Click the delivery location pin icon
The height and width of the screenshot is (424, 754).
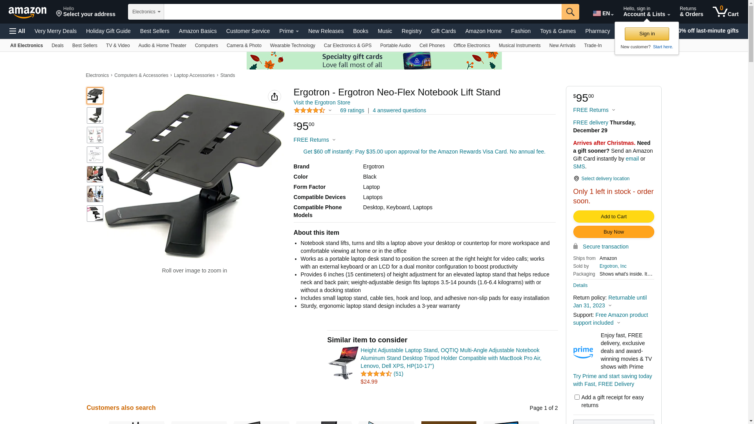click(576, 179)
